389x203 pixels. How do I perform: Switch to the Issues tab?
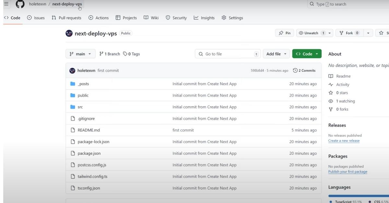point(36,18)
